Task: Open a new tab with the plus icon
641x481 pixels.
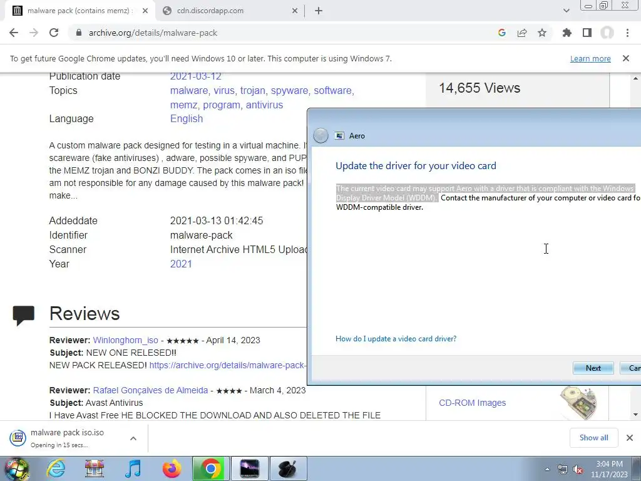Action: click(x=319, y=11)
